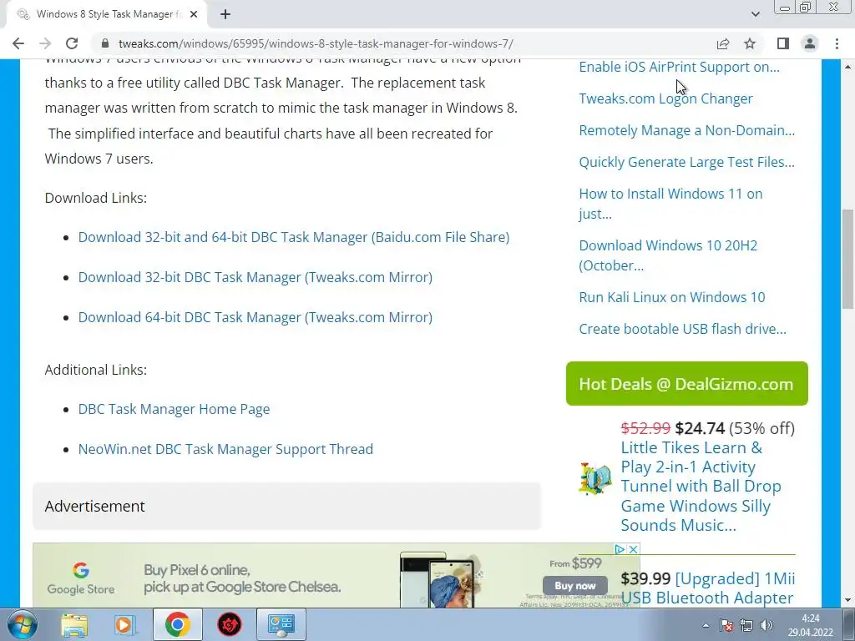Open volume speaker tray icon

766,625
